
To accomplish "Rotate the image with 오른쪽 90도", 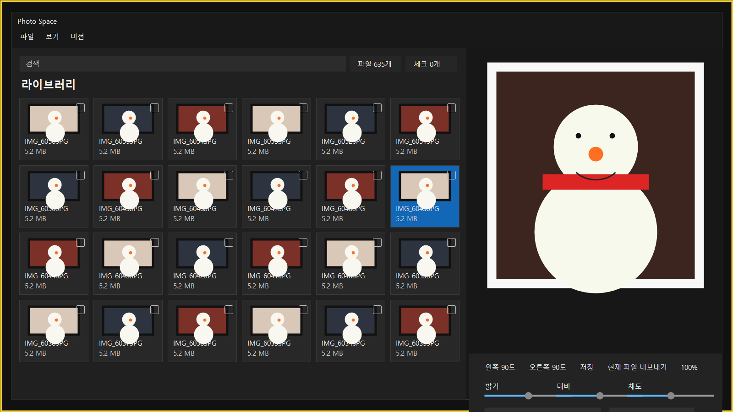I will point(547,367).
